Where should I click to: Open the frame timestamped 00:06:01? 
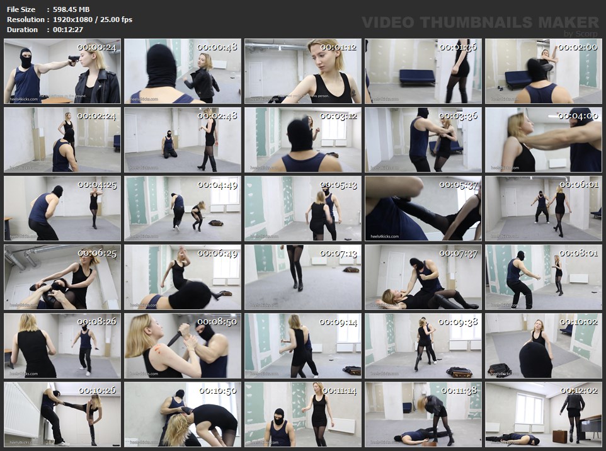coord(543,208)
